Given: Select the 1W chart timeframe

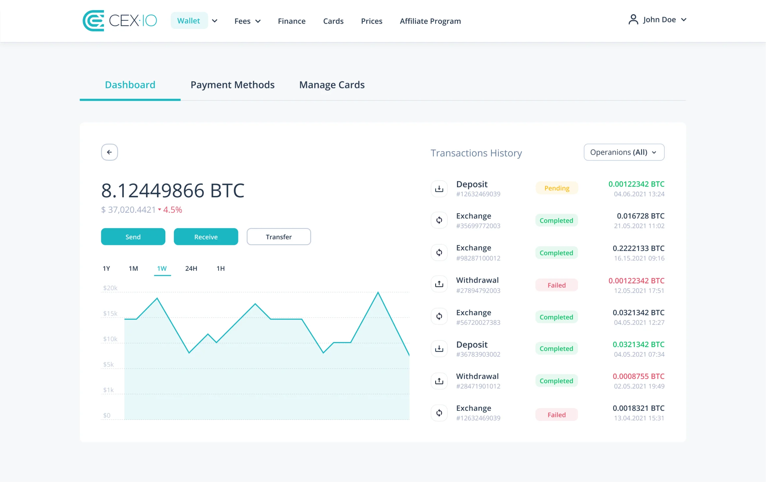Looking at the screenshot, I should [162, 268].
